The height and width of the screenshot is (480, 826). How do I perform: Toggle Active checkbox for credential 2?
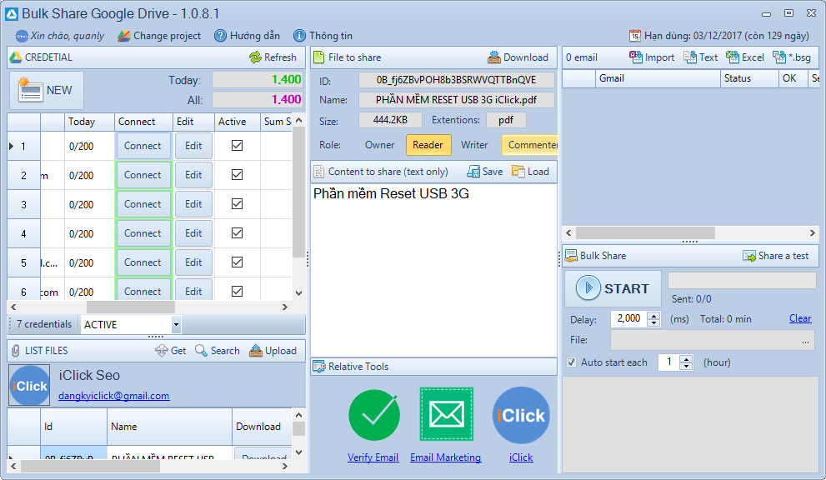point(237,175)
